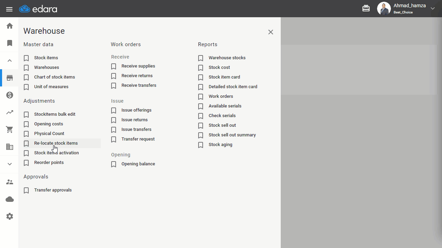Open Issue transfers work order
The image size is (442, 248).
coord(136,130)
